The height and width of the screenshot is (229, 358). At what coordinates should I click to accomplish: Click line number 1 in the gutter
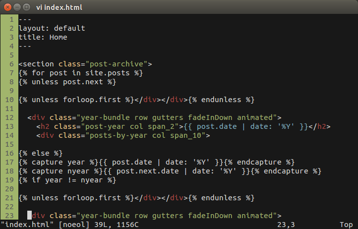[11, 19]
